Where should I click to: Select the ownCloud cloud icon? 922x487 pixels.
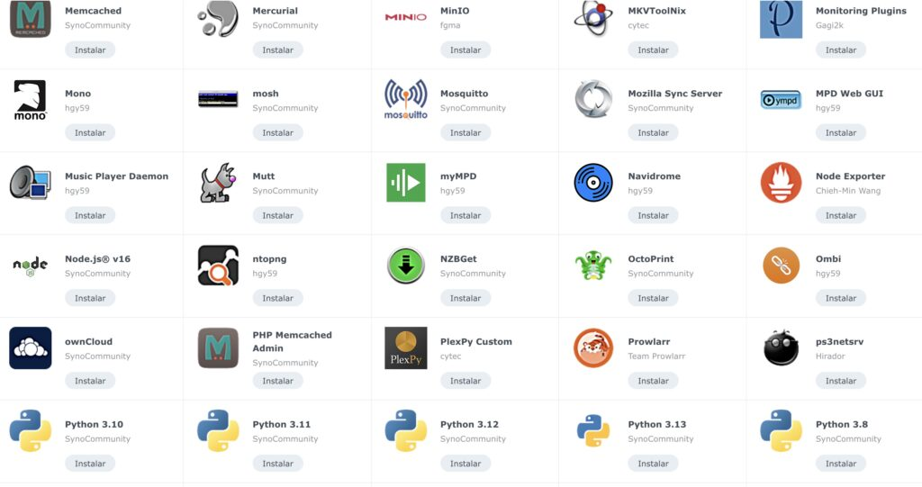(x=31, y=348)
